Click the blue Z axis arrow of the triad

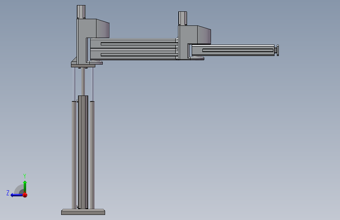(x=17, y=195)
